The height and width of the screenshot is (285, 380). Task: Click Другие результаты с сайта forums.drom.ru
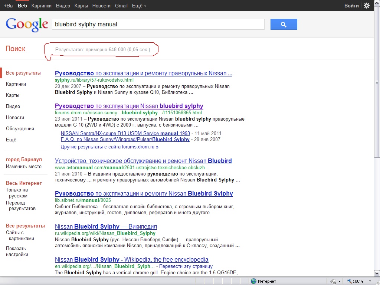pyautogui.click(x=109, y=147)
